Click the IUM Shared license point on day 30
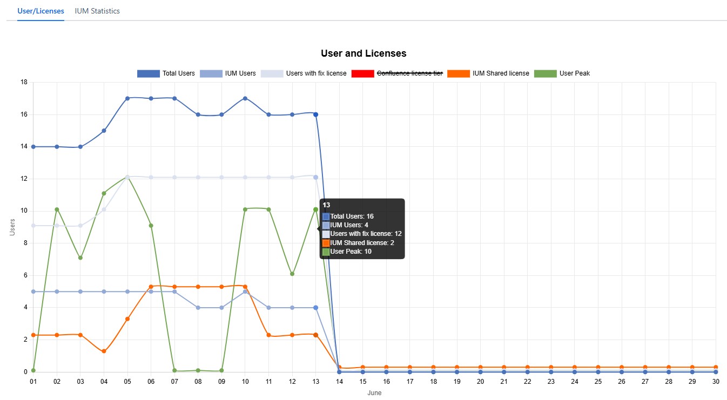The width and height of the screenshot is (727, 400). tap(716, 367)
